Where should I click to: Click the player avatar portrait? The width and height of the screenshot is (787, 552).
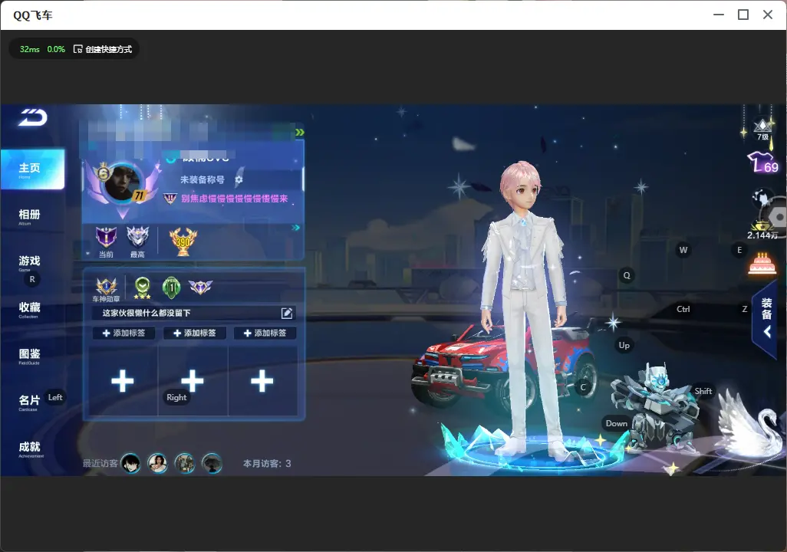121,182
